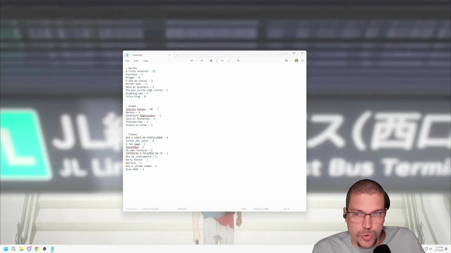Click the Ln 3, Col 1 position indicator
Image resolution: width=451 pixels, height=253 pixels.
(x=131, y=209)
